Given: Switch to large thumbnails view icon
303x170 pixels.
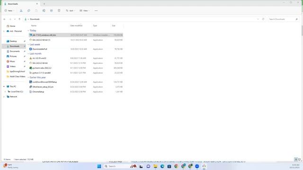Looking at the screenshot, I should pos(299,160).
